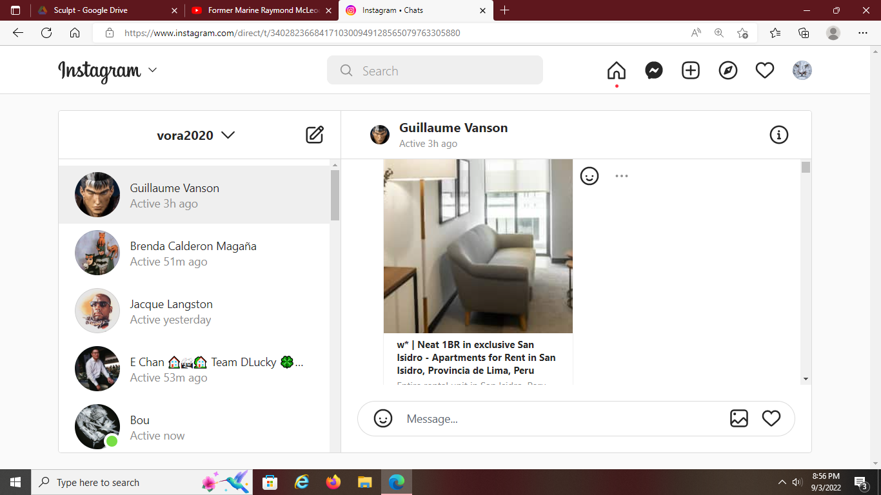The image size is (881, 495).
Task: Add photo or video icon in composer
Action: click(x=739, y=418)
